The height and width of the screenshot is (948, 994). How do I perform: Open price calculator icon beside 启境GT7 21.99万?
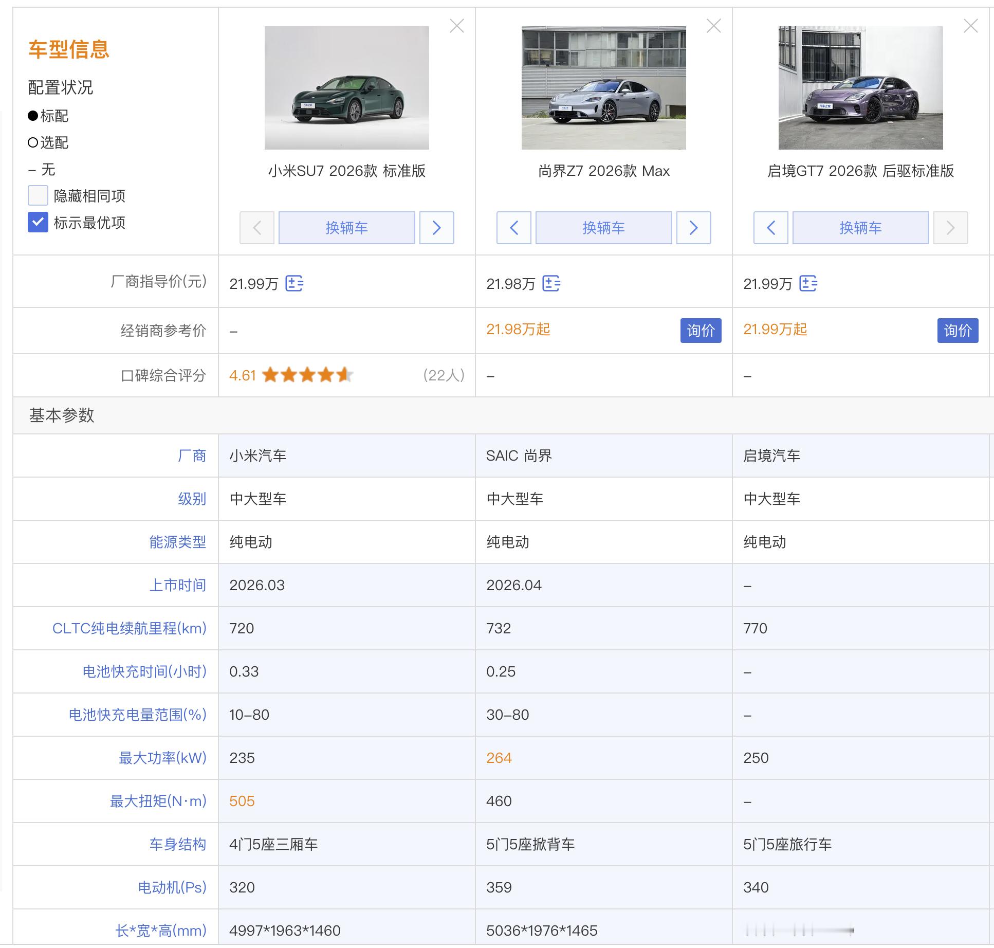pos(808,283)
